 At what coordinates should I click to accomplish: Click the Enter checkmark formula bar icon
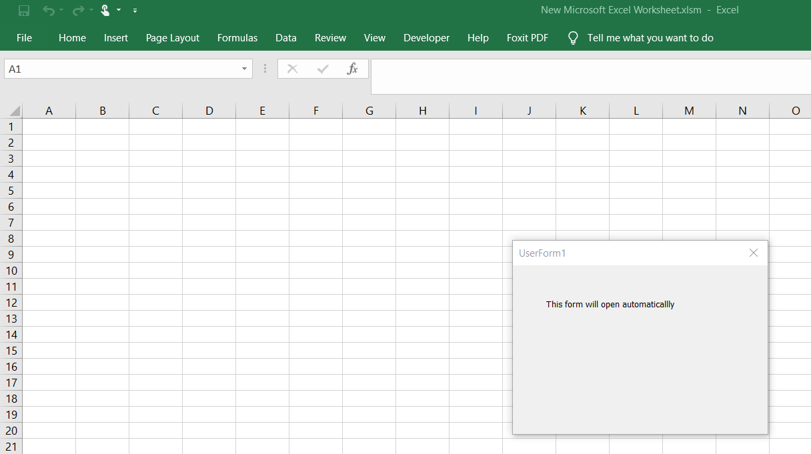click(323, 69)
